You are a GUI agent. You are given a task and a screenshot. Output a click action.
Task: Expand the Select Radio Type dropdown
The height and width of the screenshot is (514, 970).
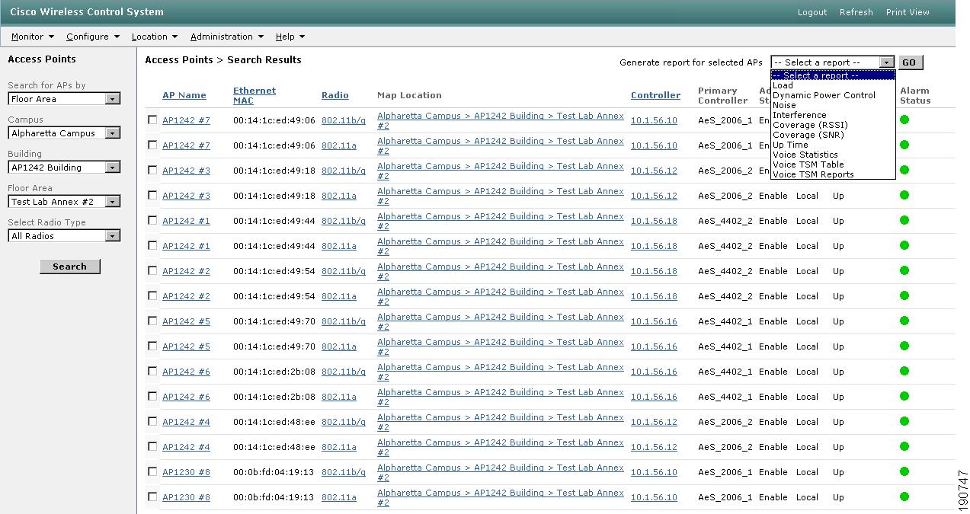click(64, 236)
